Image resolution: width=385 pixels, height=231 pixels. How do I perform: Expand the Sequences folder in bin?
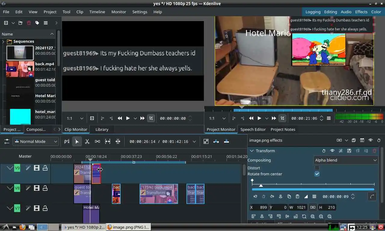tap(3, 42)
